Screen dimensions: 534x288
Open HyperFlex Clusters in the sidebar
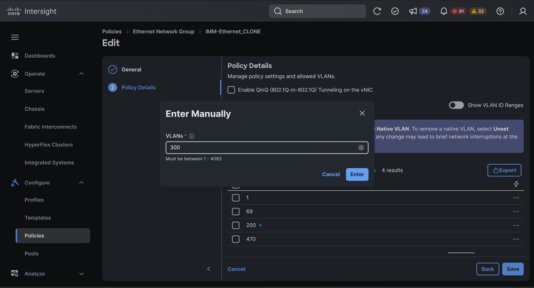tap(49, 145)
